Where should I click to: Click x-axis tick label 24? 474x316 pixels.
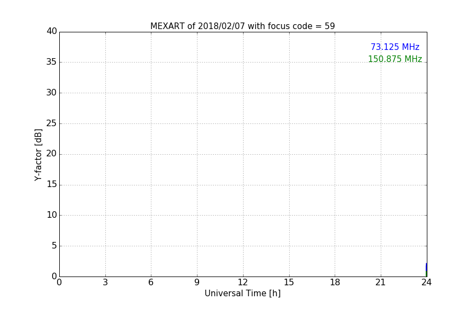[426, 283]
